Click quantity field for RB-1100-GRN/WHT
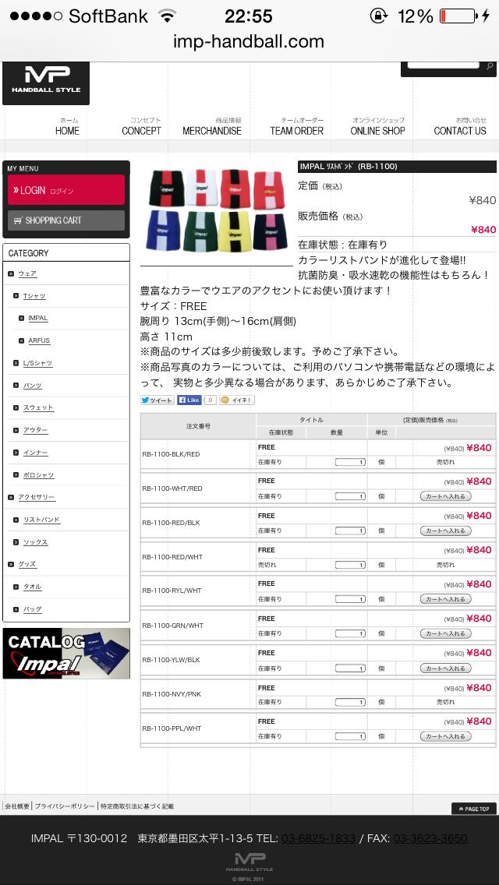The height and width of the screenshot is (885, 499). coord(350,634)
